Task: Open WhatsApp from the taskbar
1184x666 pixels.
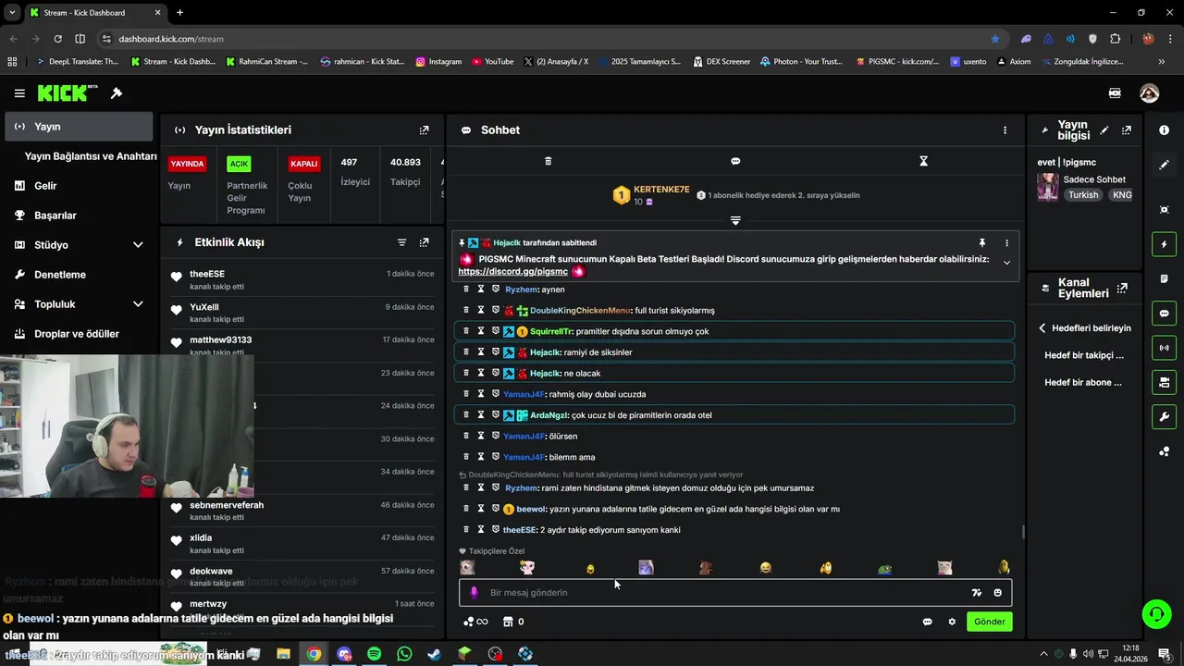Action: pyautogui.click(x=404, y=654)
